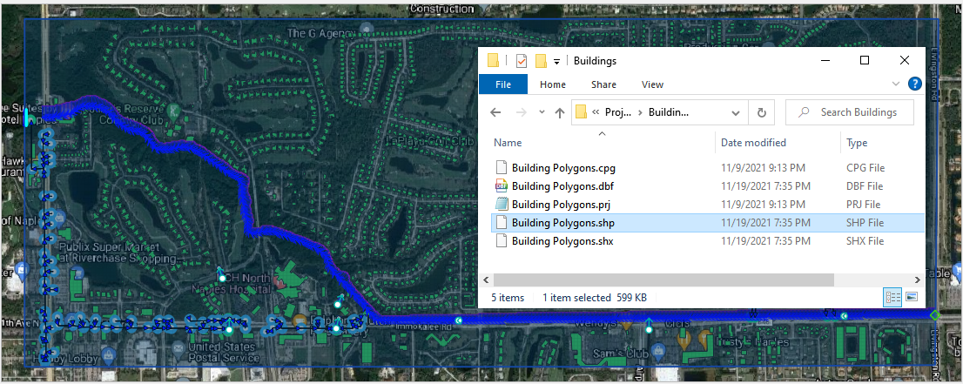Screen dimensions: 963x384
Task: Expand the Recent locations dropdown arrow
Action: click(542, 113)
